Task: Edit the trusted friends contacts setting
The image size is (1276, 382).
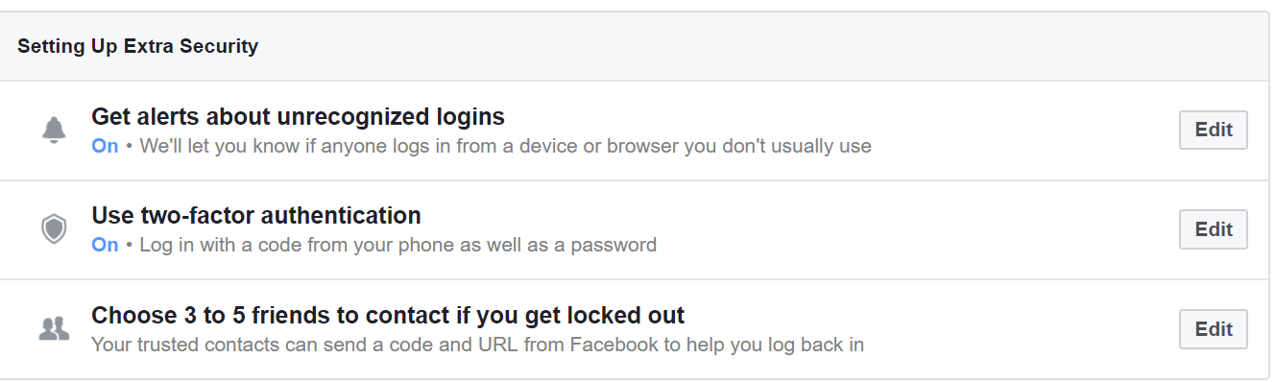Action: click(x=1213, y=329)
